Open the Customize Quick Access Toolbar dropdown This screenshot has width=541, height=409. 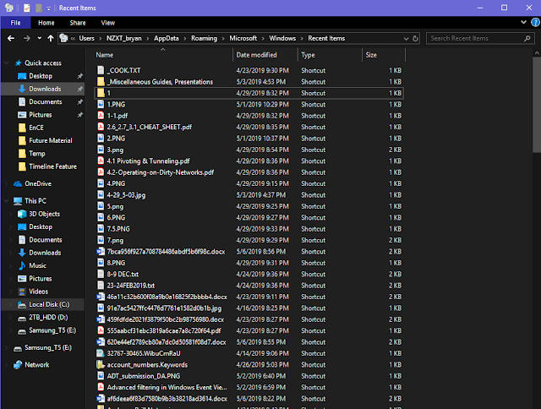pos(49,8)
